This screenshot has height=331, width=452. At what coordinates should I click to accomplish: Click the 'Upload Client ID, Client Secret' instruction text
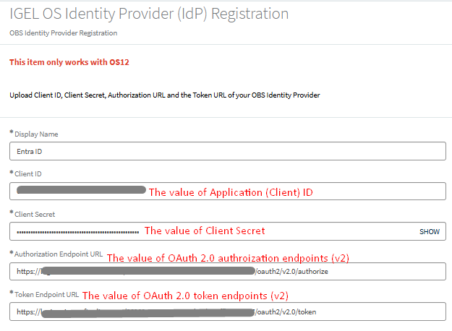point(165,95)
